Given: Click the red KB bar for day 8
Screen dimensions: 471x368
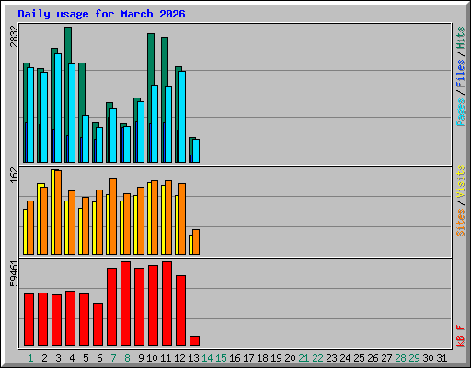Looking at the screenshot, I should (x=125, y=304).
